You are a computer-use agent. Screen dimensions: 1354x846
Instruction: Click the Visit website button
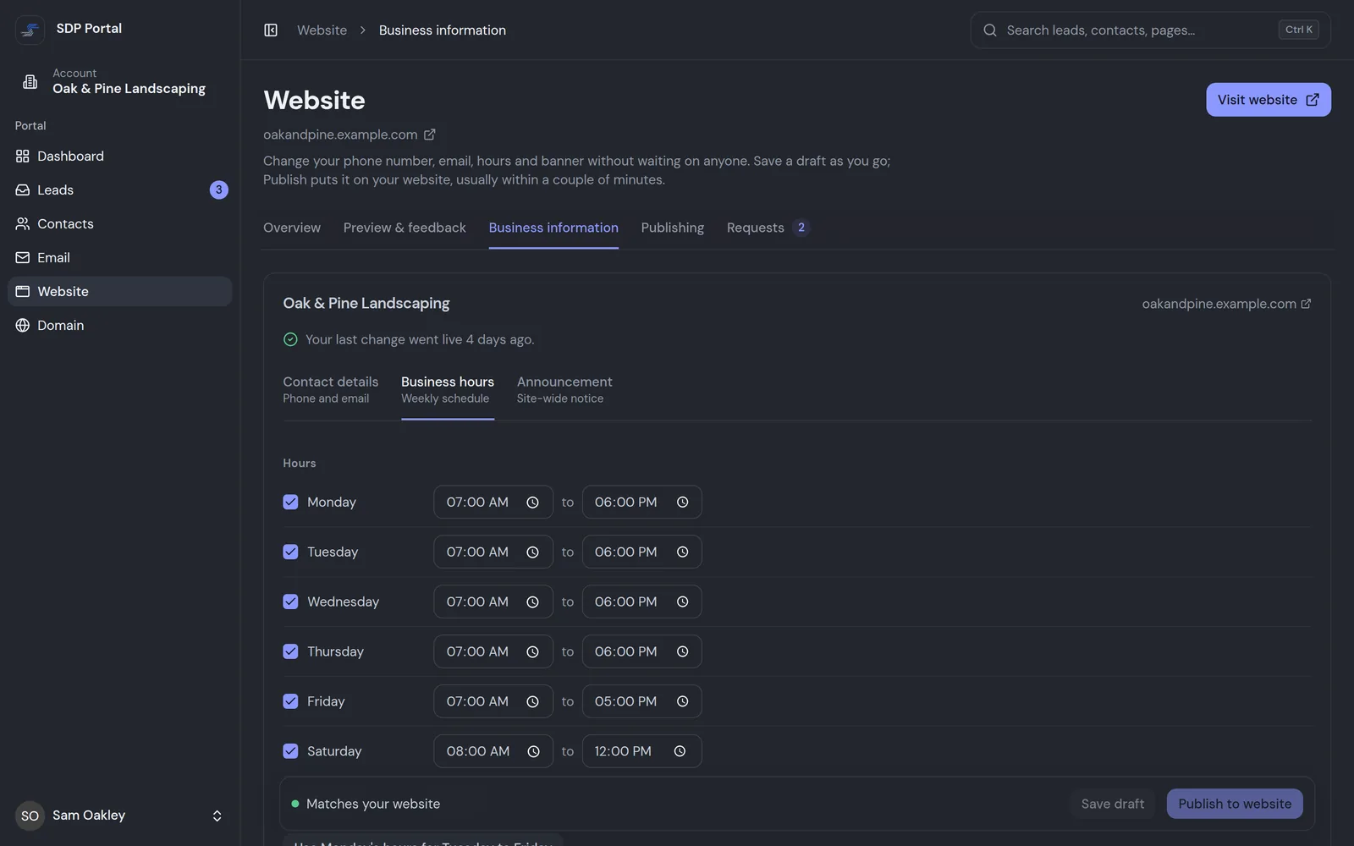[1268, 100]
